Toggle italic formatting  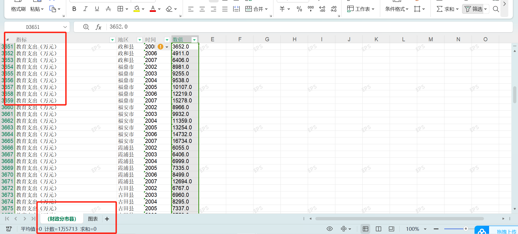pyautogui.click(x=85, y=9)
